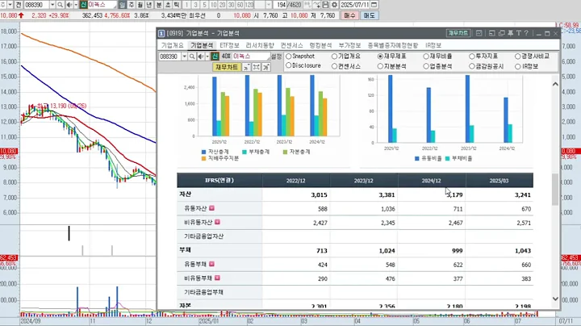The width and height of the screenshot is (581, 326).
Task: Click the pin icon in 기업분석 title bar
Action: (510, 33)
